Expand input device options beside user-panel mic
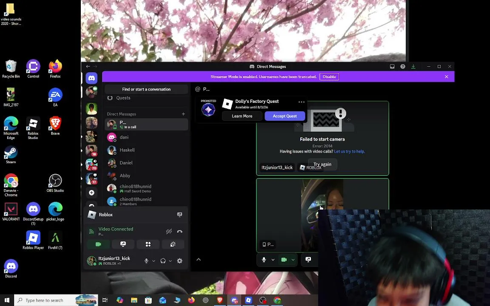490x306 pixels. (x=154, y=261)
